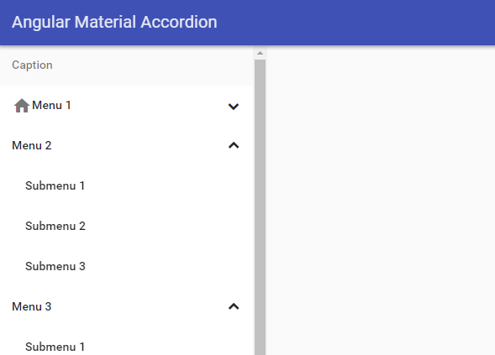This screenshot has height=355, width=495.
Task: Open Submenu 2 under Menu 2
Action: pyautogui.click(x=55, y=227)
